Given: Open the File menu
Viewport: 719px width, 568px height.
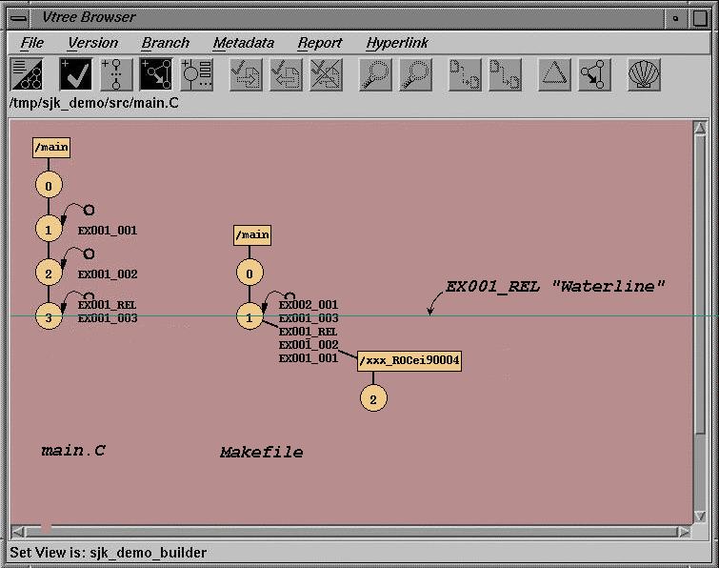Looking at the screenshot, I should click(32, 43).
